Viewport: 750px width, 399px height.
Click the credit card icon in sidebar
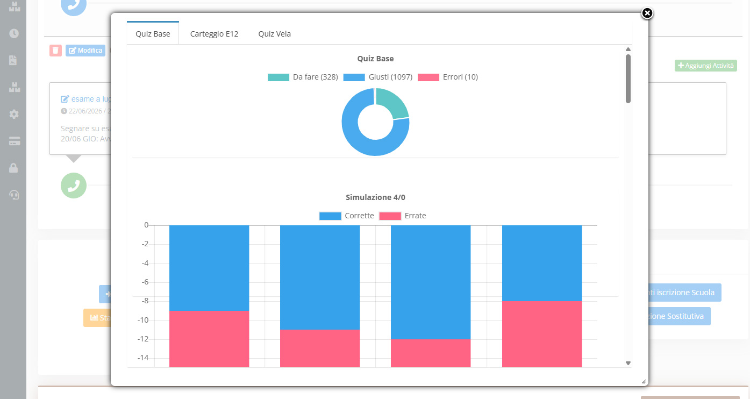[x=14, y=141]
